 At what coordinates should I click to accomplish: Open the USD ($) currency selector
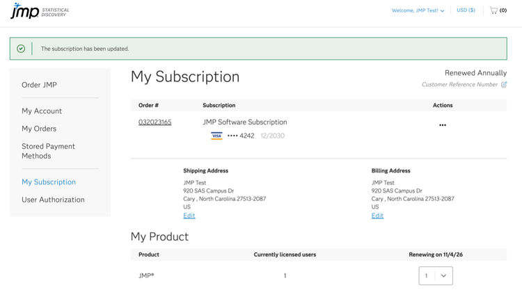pyautogui.click(x=466, y=10)
